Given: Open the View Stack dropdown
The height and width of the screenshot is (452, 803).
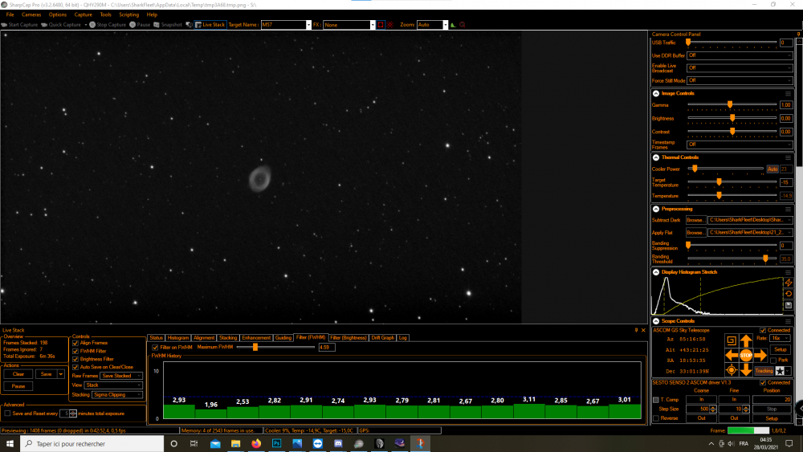Looking at the screenshot, I should [114, 385].
